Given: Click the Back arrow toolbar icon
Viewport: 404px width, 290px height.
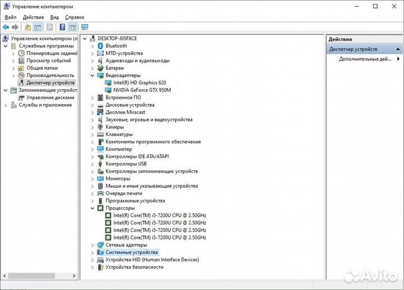Looking at the screenshot, I should [x=6, y=27].
